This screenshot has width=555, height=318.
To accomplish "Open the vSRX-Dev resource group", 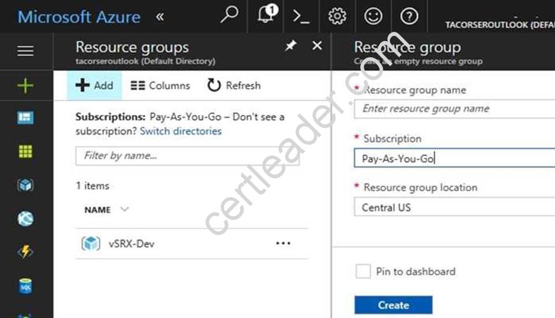I will pos(131,244).
